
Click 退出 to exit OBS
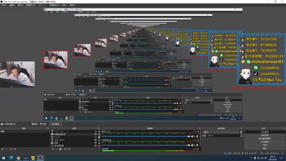tap(265, 148)
